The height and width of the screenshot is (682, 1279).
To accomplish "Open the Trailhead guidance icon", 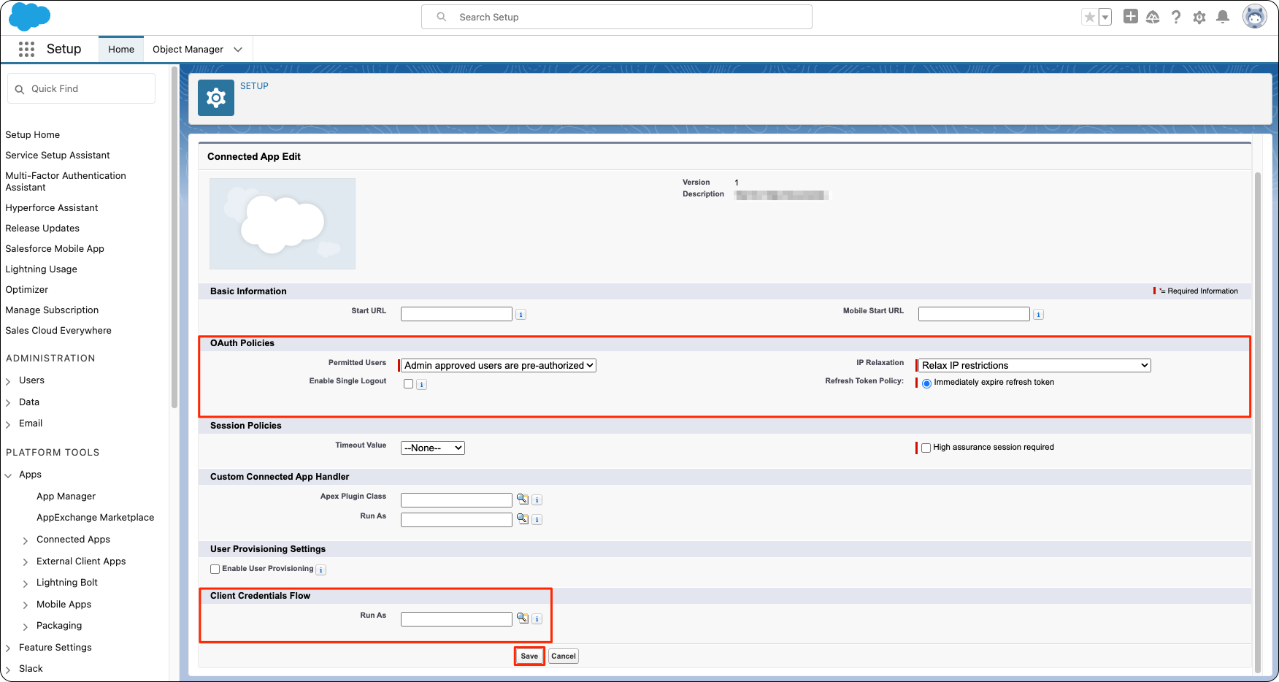I will pos(1153,17).
